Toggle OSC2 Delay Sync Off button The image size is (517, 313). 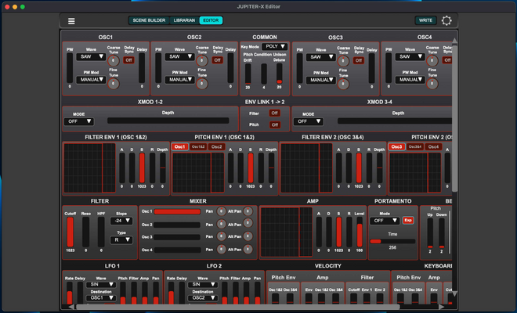pyautogui.click(x=217, y=60)
